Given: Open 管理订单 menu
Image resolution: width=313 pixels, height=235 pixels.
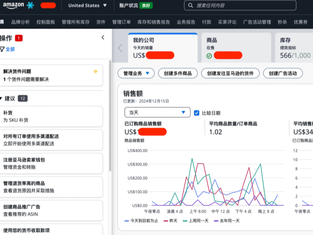Looking at the screenshot, I should pyautogui.click(x=121, y=22).
